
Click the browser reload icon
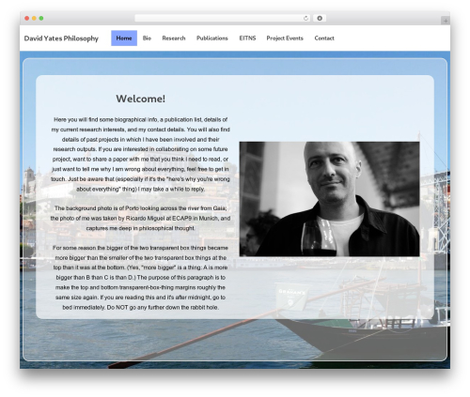coord(305,18)
